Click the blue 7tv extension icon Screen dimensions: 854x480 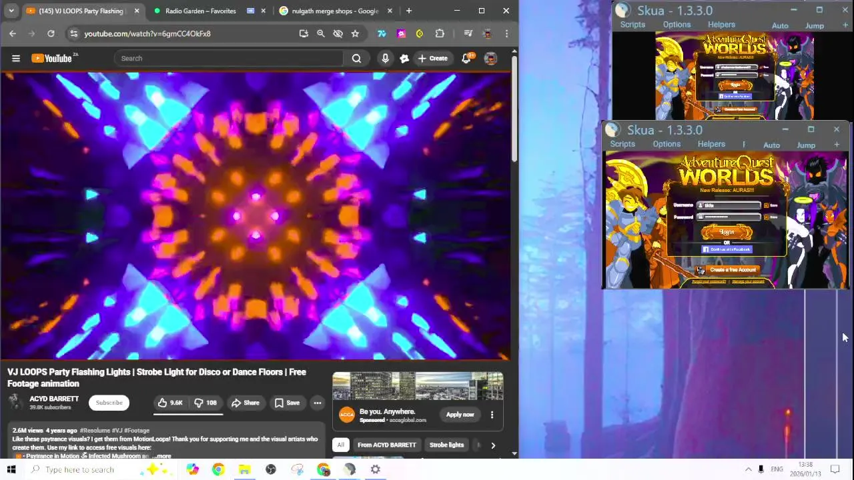click(382, 33)
